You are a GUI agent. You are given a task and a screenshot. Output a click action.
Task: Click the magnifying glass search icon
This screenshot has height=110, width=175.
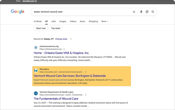153,12
